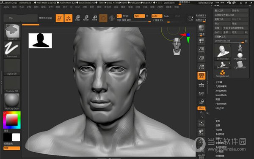Toggle the orange Draw mode button

point(68,18)
